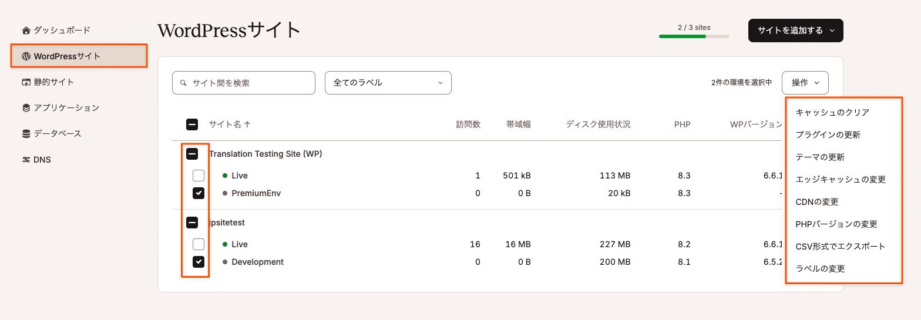Click the sort arrow beside サイト名
Screen dimensions: 921x320
pyautogui.click(x=247, y=124)
